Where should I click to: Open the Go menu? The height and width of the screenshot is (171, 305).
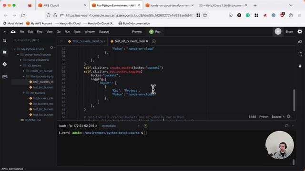click(x=59, y=32)
